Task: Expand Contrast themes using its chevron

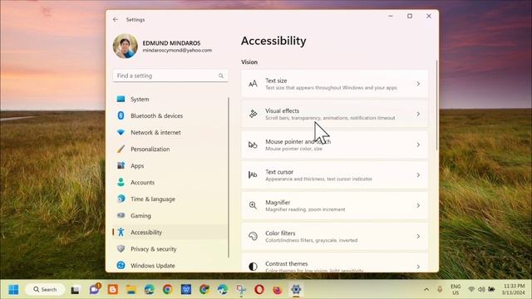Action: pyautogui.click(x=418, y=267)
